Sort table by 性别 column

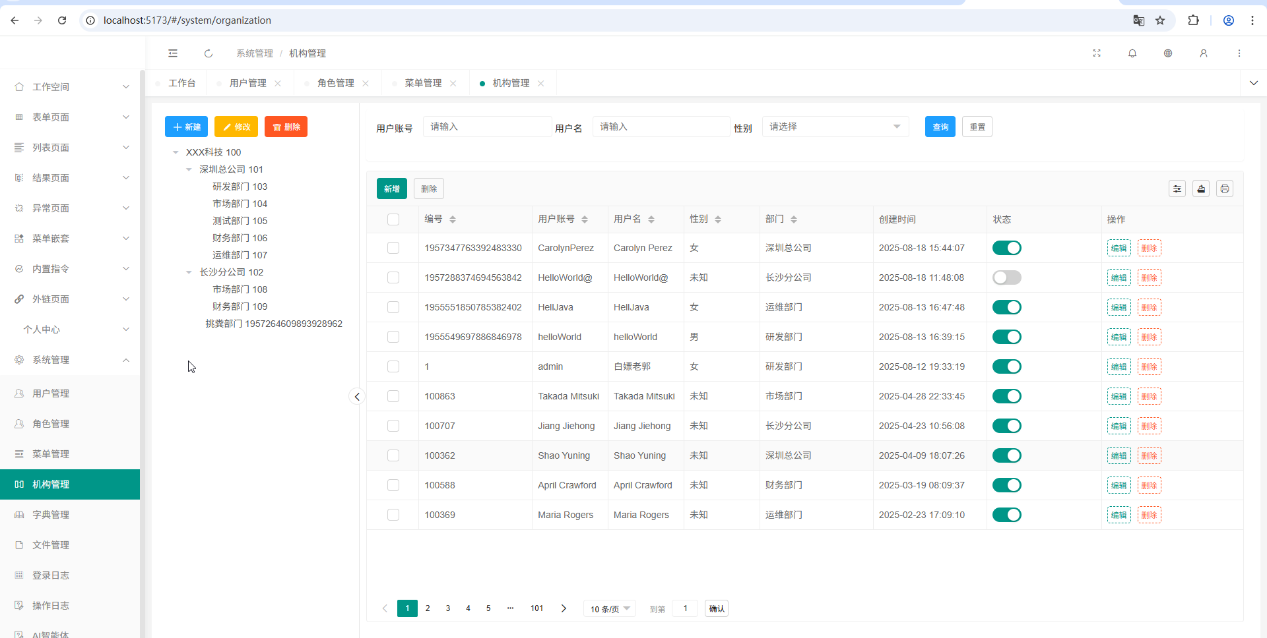pos(718,219)
